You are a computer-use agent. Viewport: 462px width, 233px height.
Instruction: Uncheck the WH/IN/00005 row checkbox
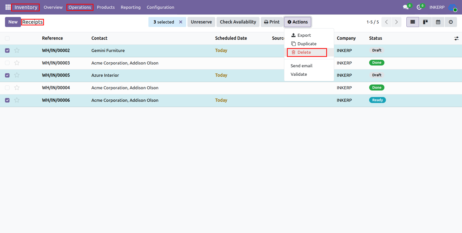[7, 75]
